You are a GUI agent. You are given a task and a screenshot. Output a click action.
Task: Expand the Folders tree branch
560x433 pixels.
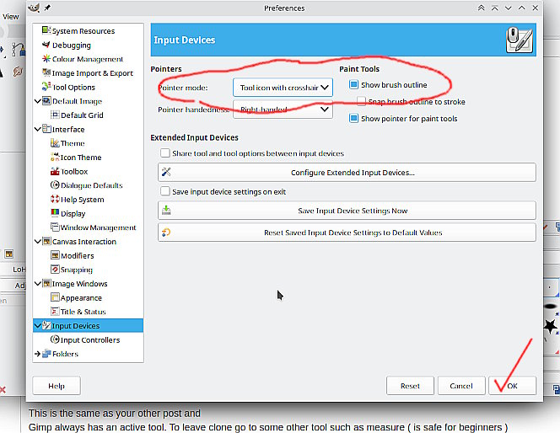37,354
